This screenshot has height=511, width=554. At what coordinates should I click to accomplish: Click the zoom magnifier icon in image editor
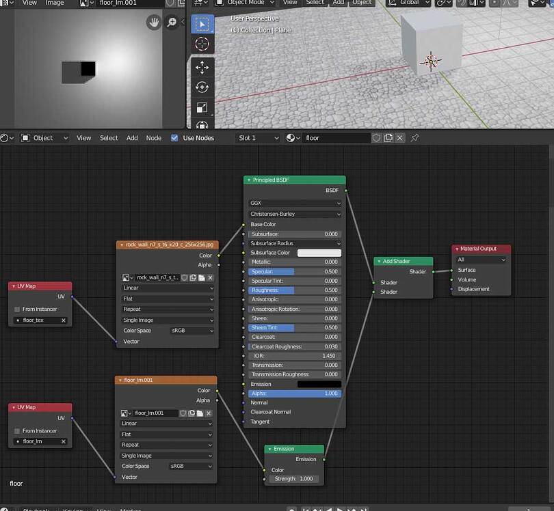pos(172,23)
